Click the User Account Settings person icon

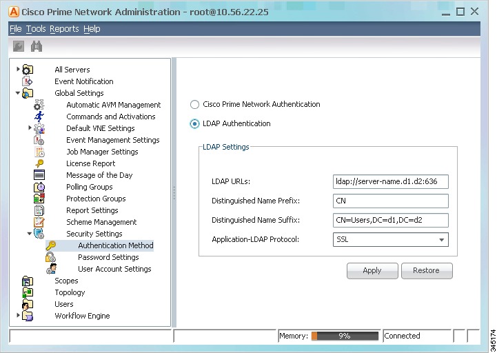pos(51,269)
